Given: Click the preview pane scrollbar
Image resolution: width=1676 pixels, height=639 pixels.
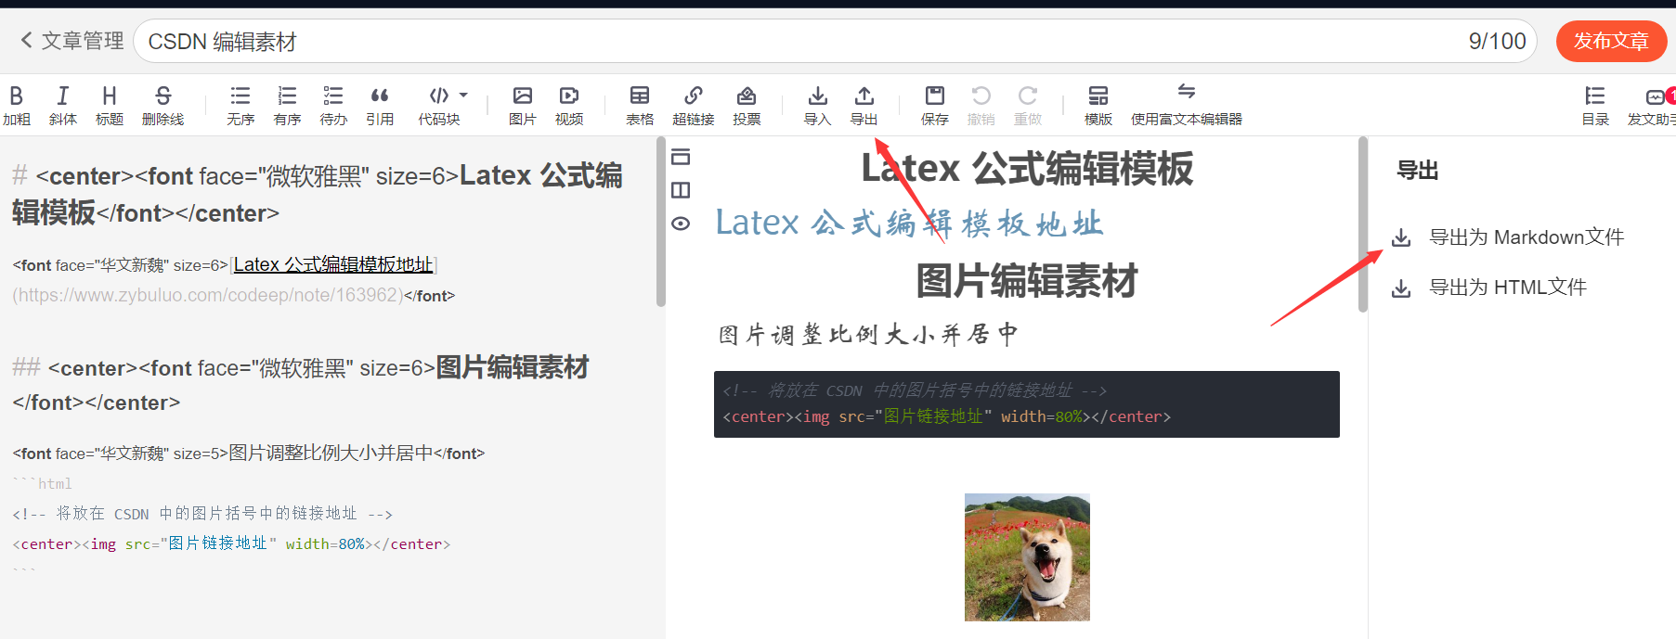Looking at the screenshot, I should pyautogui.click(x=1363, y=224).
